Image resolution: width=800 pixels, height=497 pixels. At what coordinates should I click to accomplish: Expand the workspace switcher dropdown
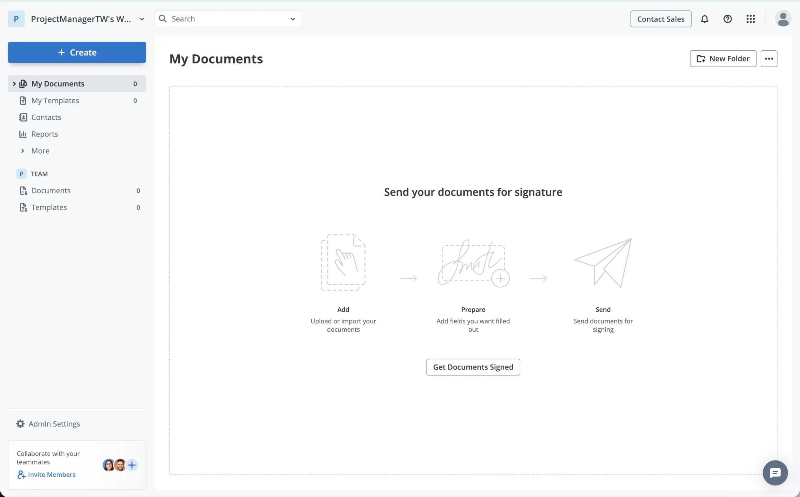point(142,19)
